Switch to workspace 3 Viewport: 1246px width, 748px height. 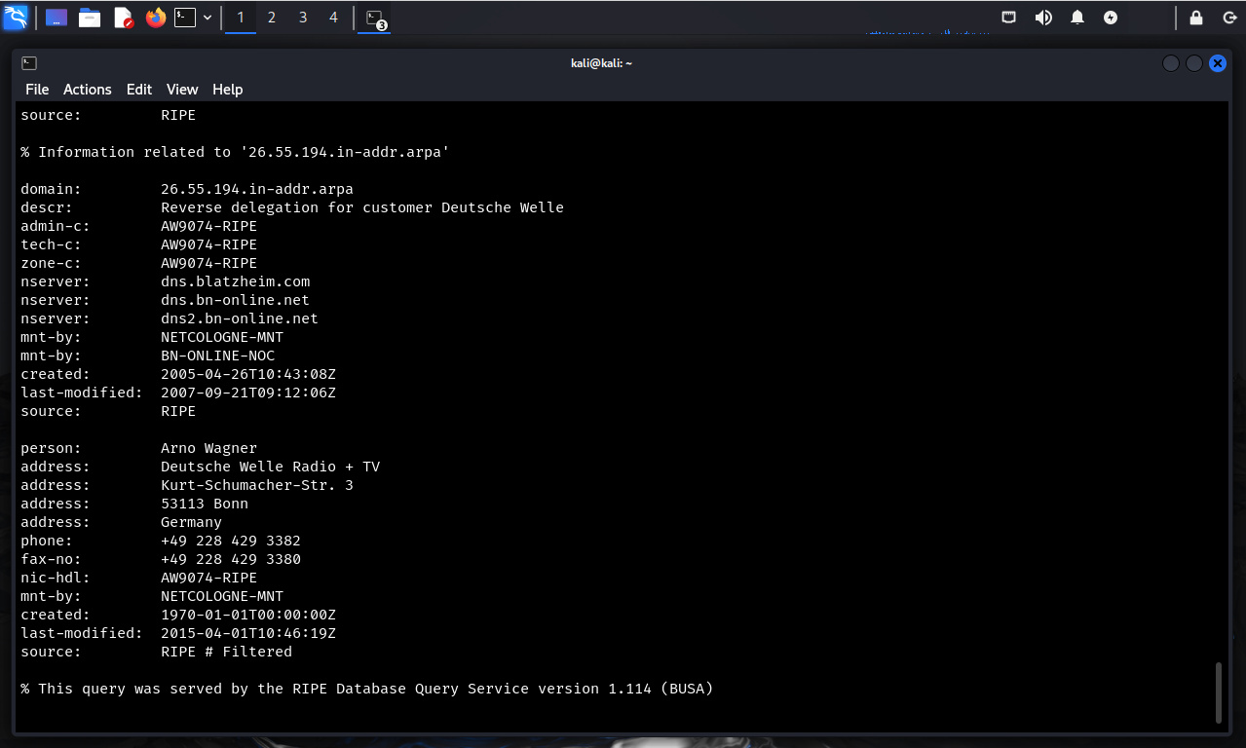pos(303,18)
